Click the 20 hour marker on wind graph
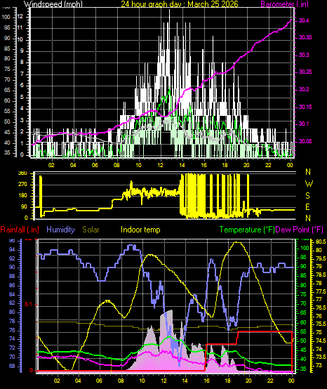This screenshot has height=389, width=327. [x=246, y=165]
